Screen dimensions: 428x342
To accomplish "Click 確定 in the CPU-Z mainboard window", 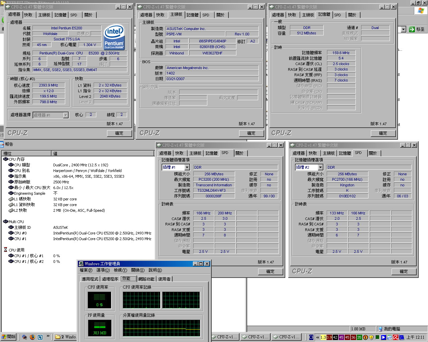I will [251, 133].
